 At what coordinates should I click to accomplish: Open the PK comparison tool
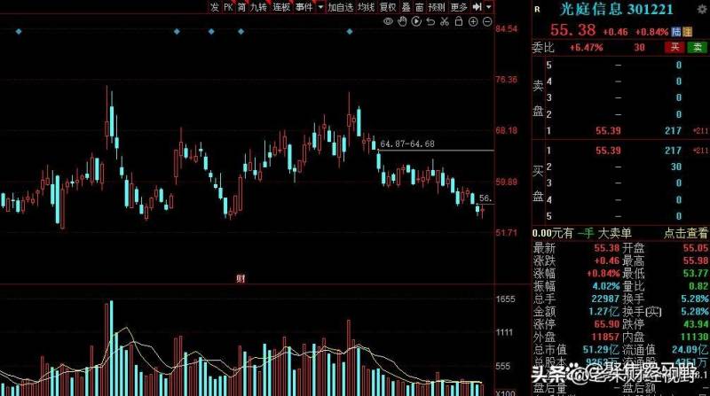tap(228, 7)
